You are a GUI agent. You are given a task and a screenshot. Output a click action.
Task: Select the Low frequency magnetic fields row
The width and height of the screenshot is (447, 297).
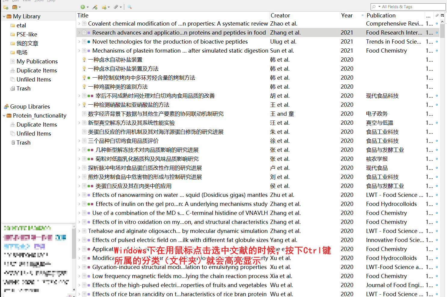click(x=258, y=276)
